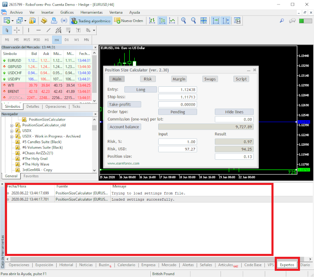Edit the Stop-loss price field
The height and width of the screenshot is (277, 314).
[178, 97]
